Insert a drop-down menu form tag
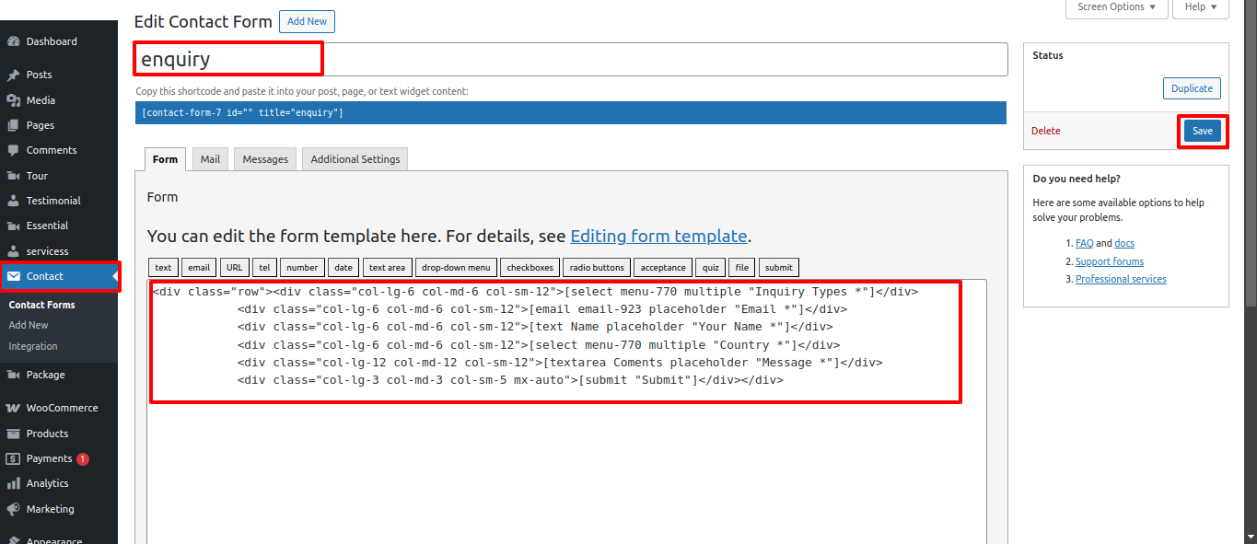The height and width of the screenshot is (544, 1257). (456, 267)
